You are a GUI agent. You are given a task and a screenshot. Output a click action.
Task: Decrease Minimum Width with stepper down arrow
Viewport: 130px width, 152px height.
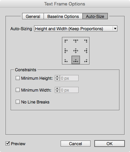coord(57,91)
